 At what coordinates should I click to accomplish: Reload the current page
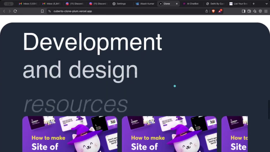pos(15,11)
